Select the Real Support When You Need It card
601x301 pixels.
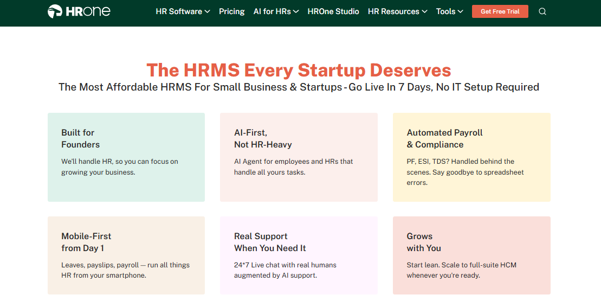[299, 255]
